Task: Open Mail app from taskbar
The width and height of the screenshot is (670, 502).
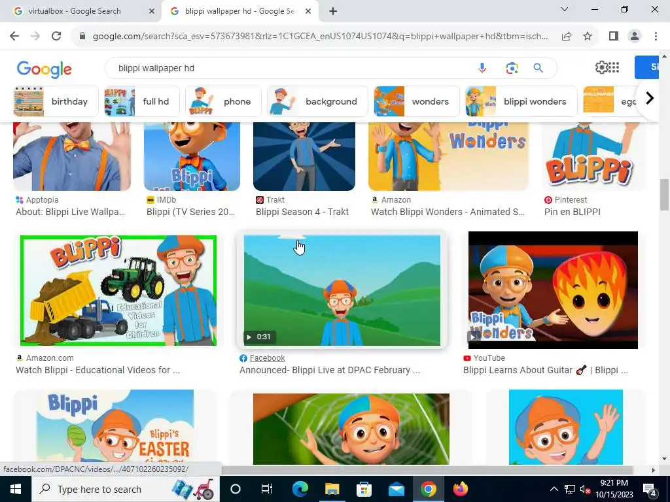Action: [x=396, y=489]
